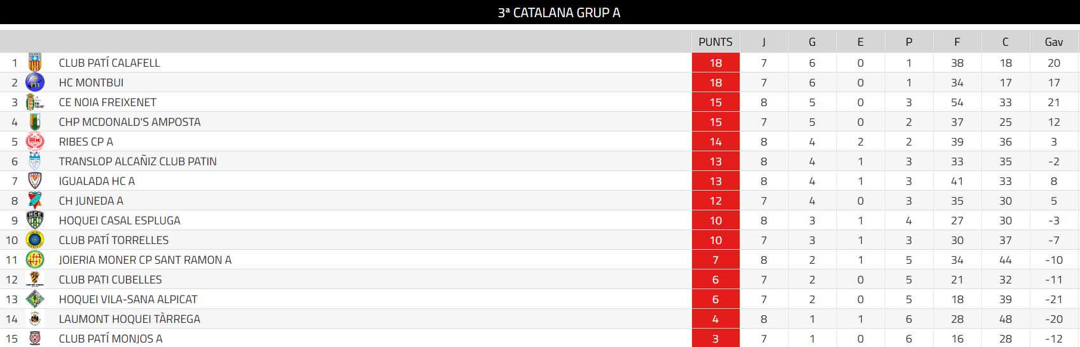Click the Club Patí Torrelles round logo

[35, 240]
